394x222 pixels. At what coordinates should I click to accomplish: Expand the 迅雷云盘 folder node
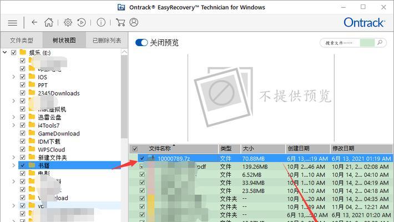click(x=13, y=117)
